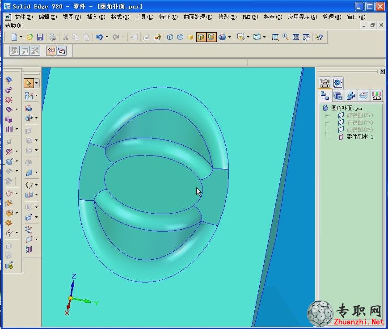Click the Help pointer question icon
The height and width of the screenshot is (329, 388).
(x=319, y=37)
